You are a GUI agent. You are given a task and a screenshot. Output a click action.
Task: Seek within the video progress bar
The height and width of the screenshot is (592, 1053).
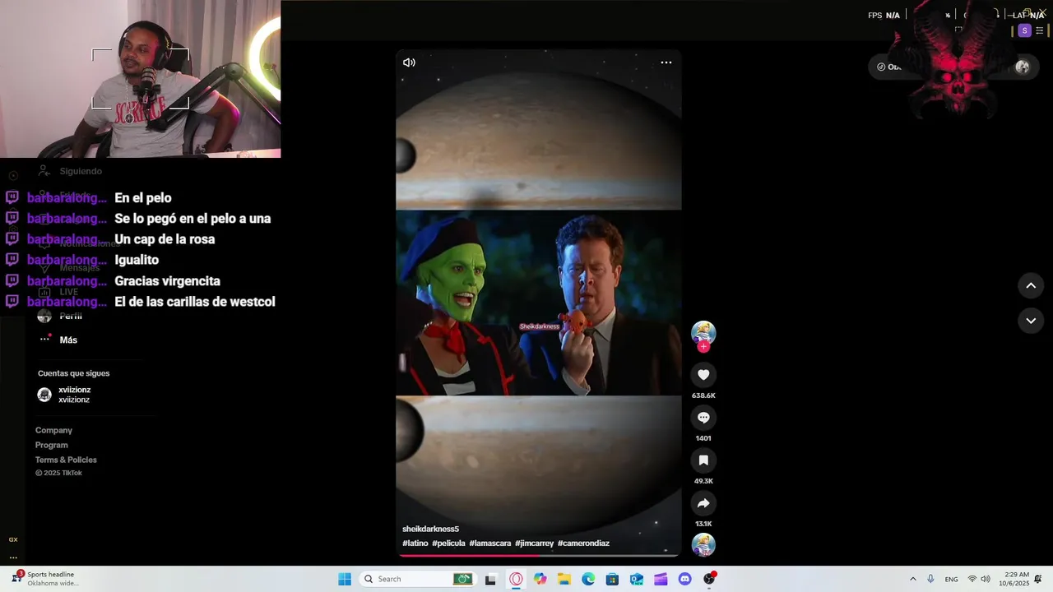pyautogui.click(x=539, y=555)
